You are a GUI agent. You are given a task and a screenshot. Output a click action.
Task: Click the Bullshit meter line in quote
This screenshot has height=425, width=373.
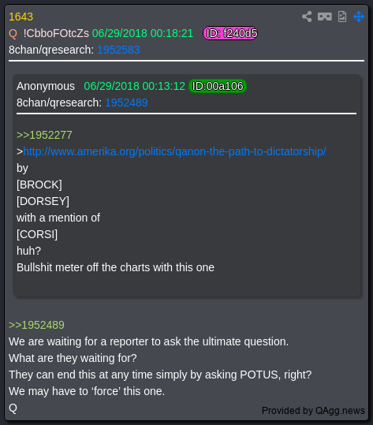(115, 267)
